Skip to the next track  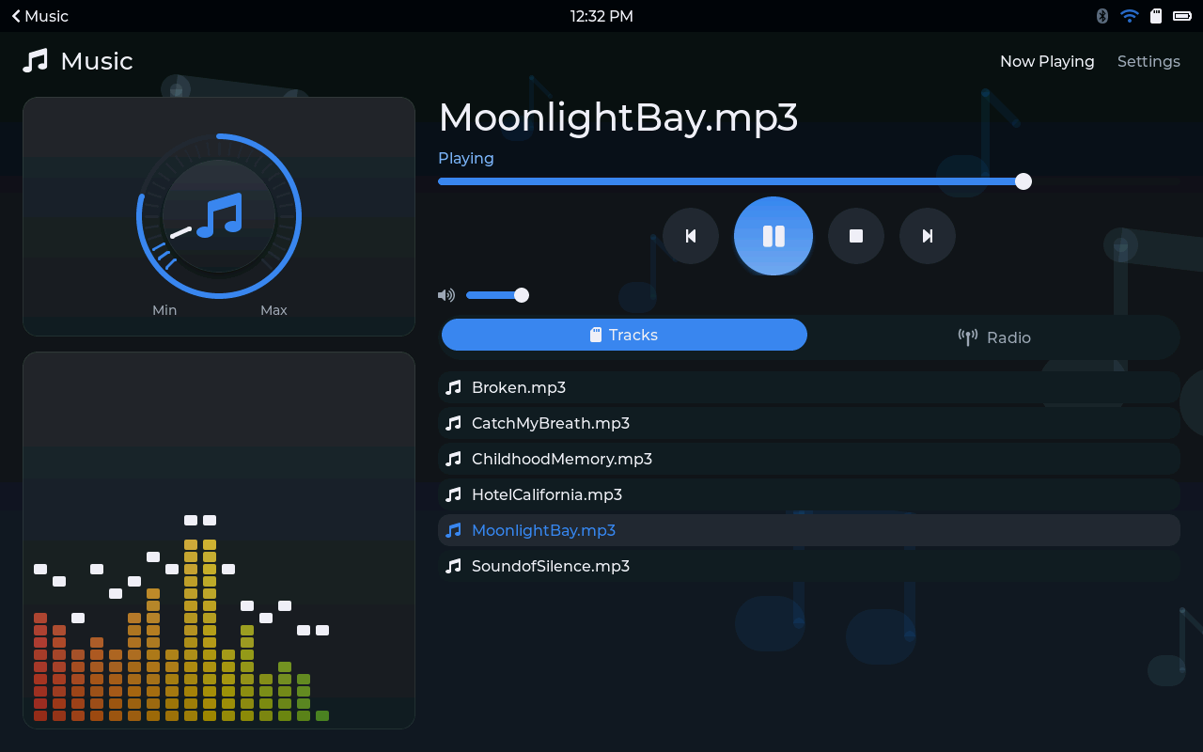(928, 236)
